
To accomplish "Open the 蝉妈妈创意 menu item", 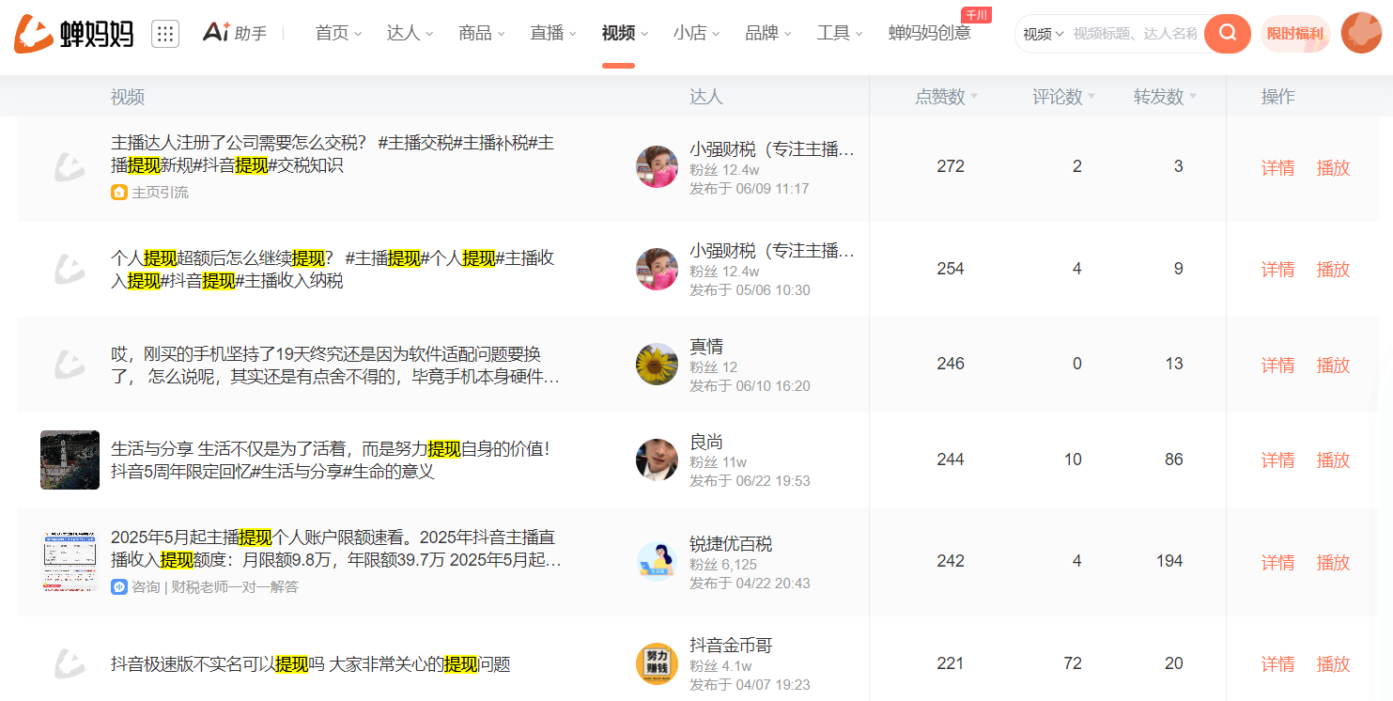I will (x=929, y=34).
